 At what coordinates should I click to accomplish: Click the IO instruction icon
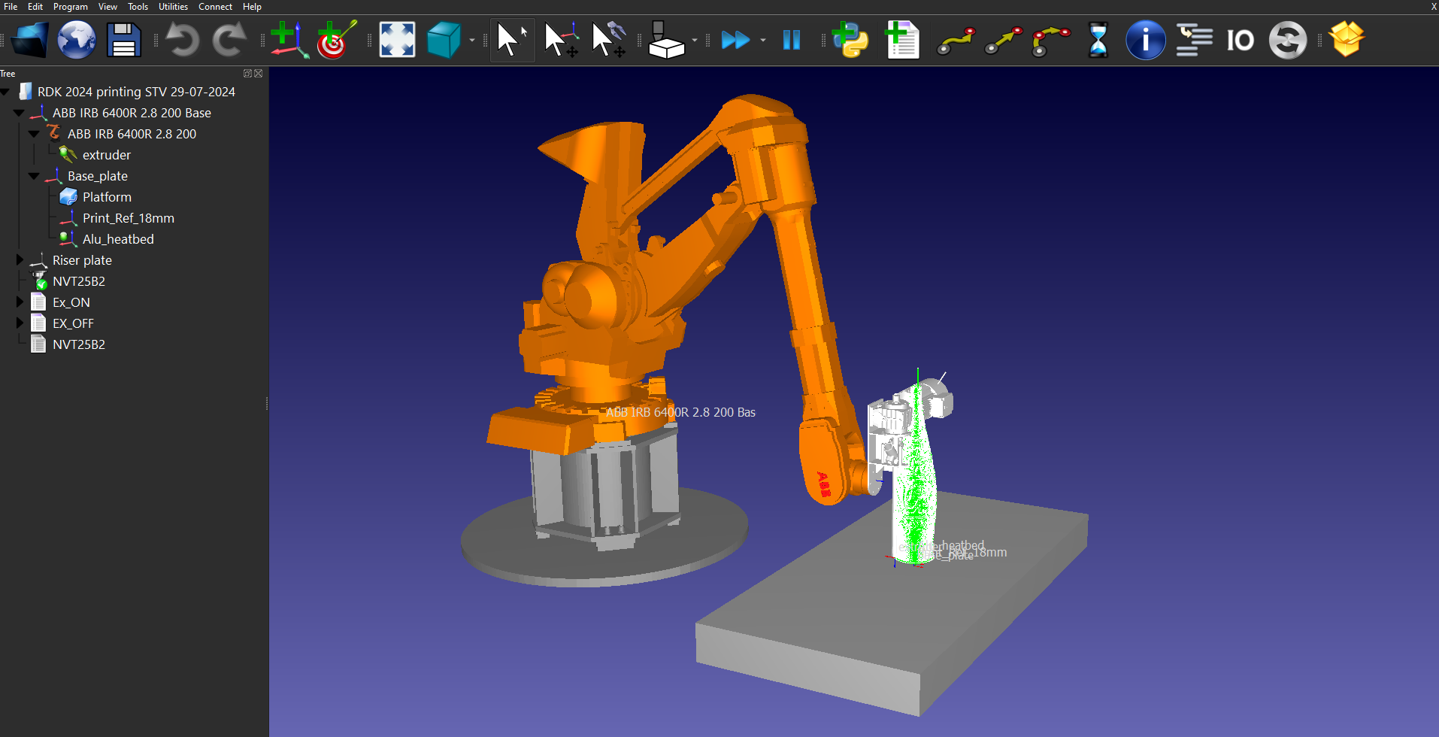[1240, 40]
